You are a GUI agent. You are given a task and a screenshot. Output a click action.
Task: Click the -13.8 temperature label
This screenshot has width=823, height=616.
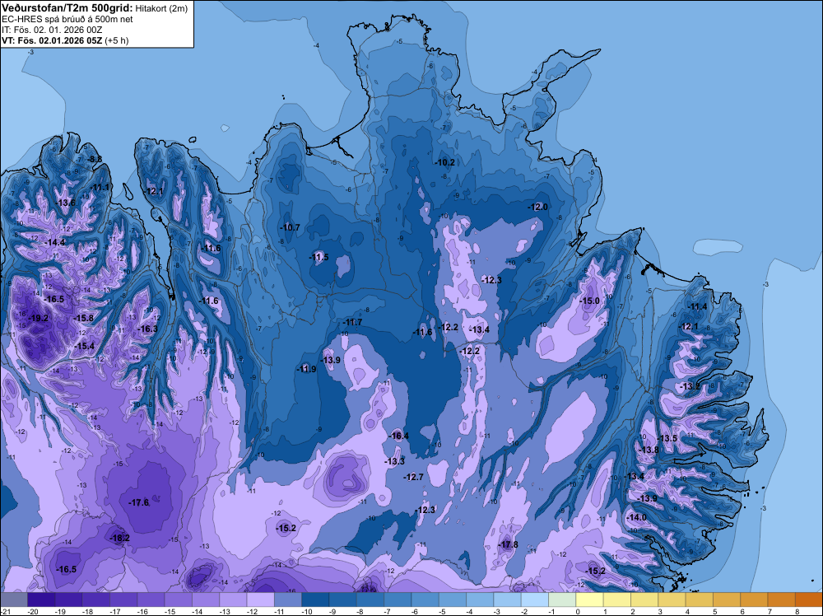[x=649, y=450]
